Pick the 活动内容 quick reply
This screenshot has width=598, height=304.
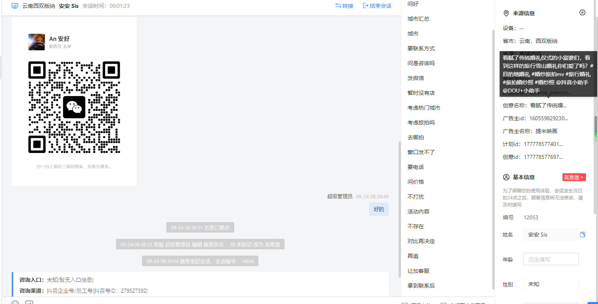(418, 212)
